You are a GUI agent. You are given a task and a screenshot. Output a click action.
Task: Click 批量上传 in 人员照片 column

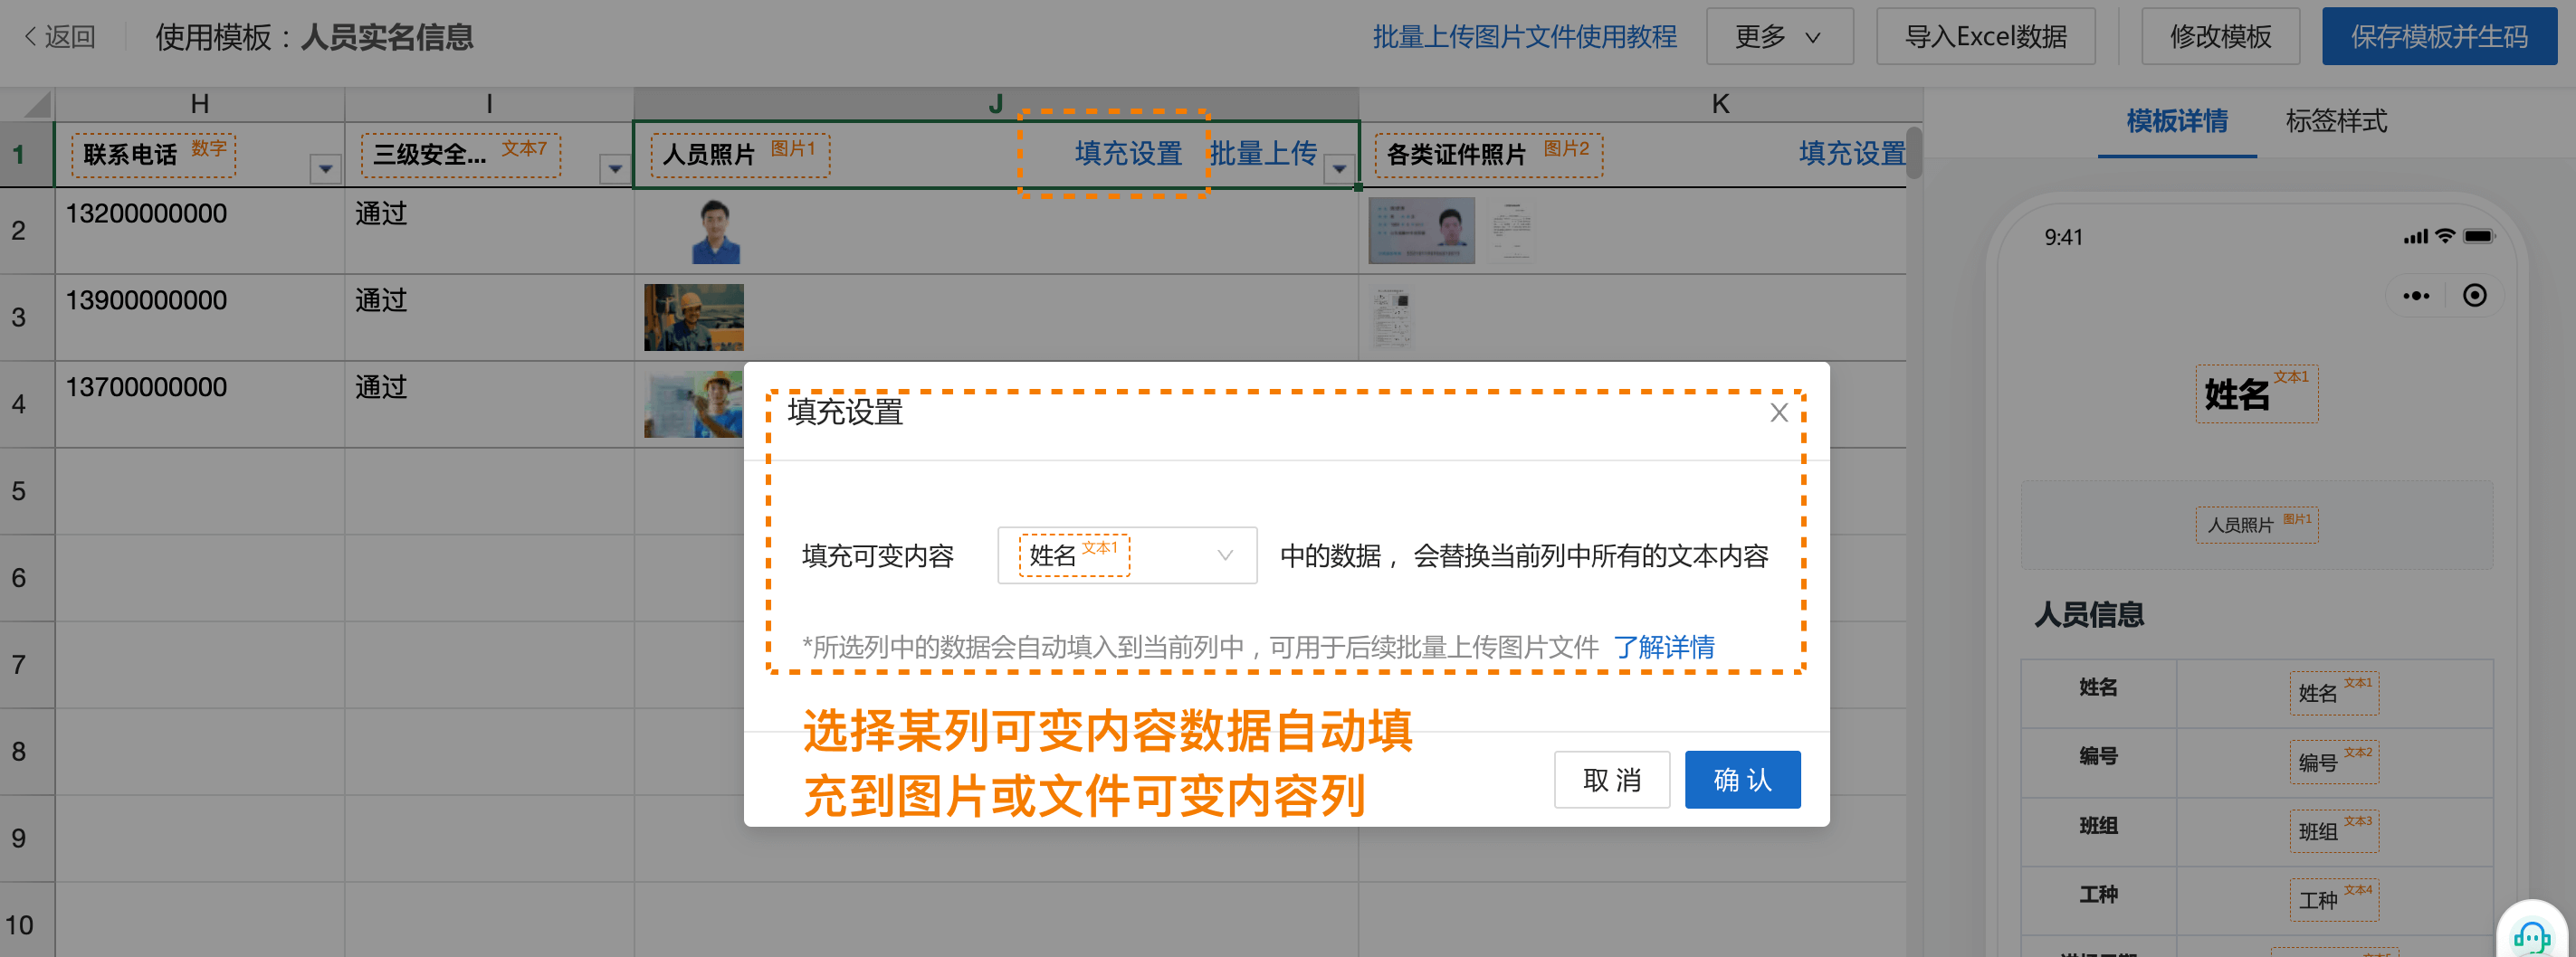point(1263,154)
